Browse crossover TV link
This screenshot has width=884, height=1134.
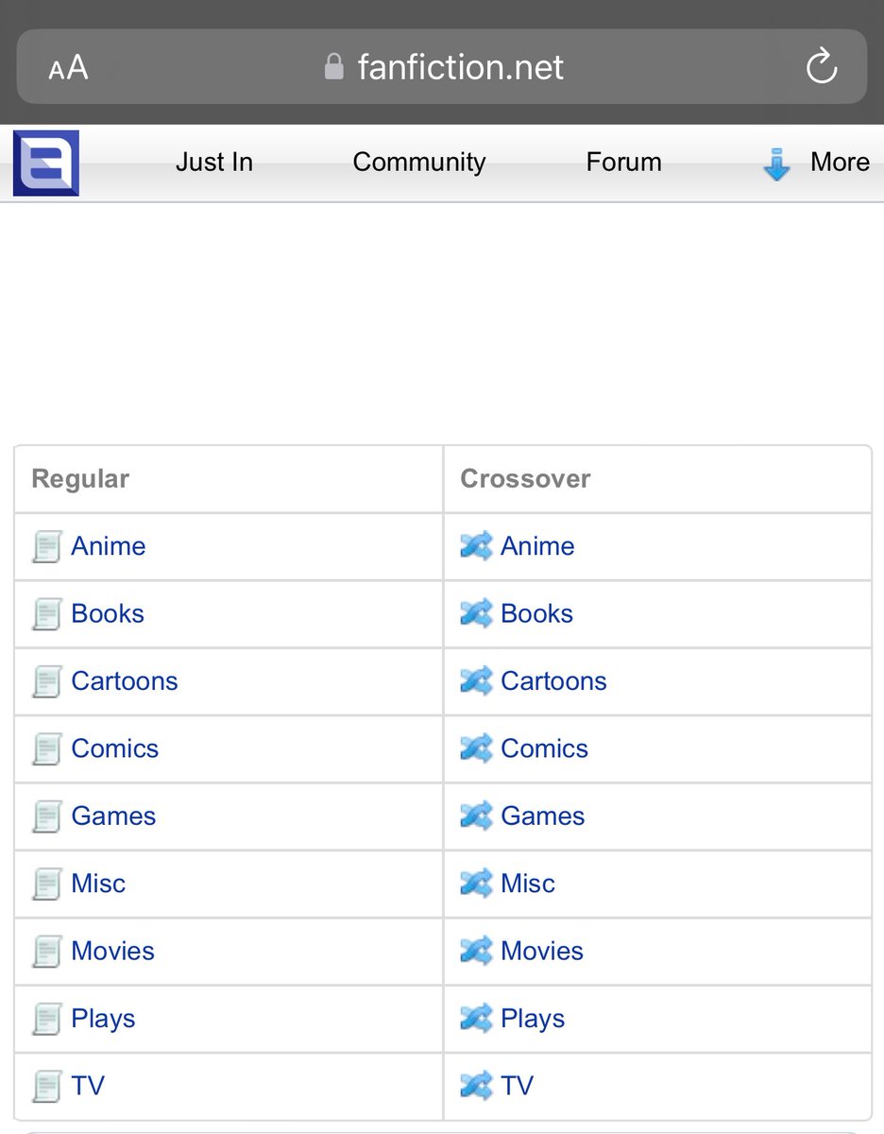[x=517, y=1087]
